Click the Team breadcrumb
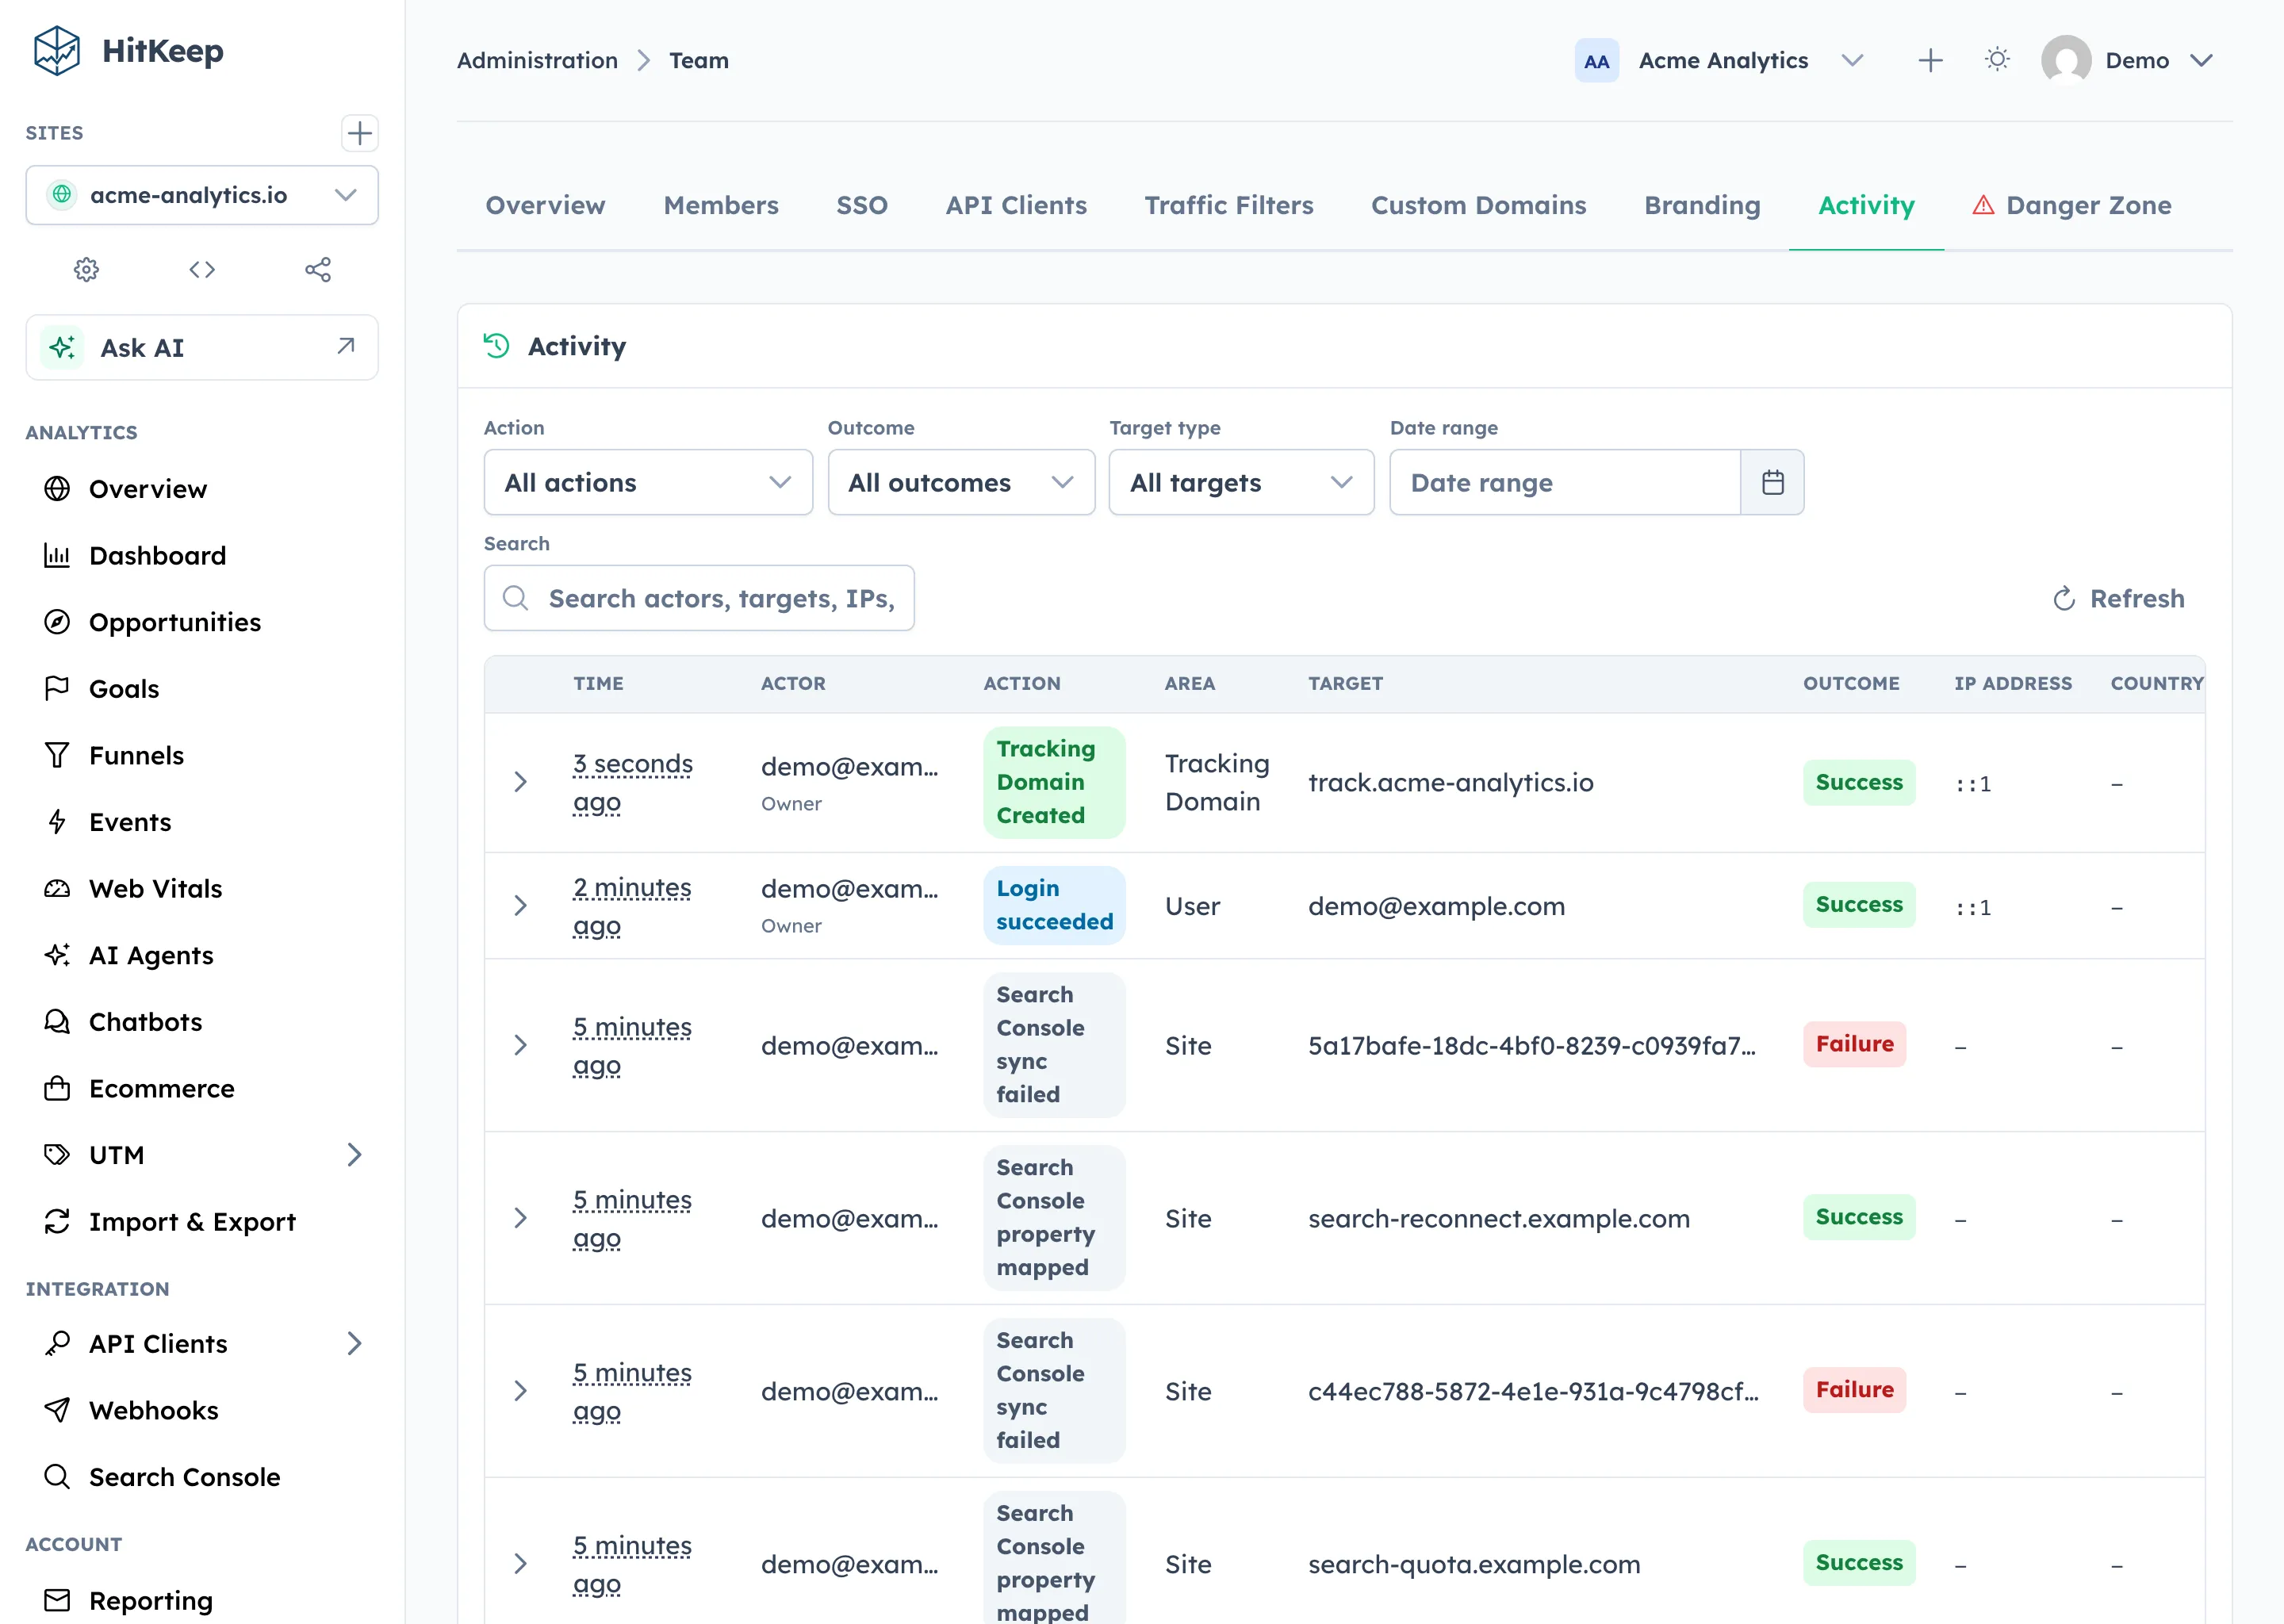Viewport: 2284px width, 1624px height. tap(698, 60)
